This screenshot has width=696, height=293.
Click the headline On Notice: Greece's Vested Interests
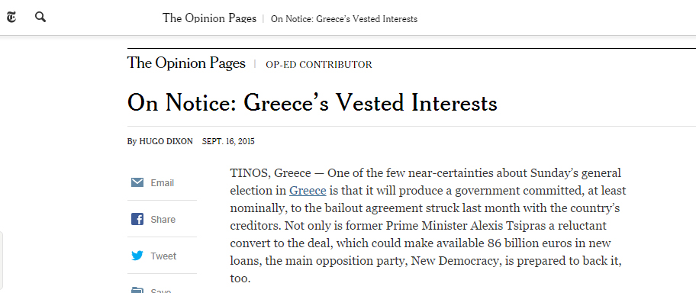point(312,102)
